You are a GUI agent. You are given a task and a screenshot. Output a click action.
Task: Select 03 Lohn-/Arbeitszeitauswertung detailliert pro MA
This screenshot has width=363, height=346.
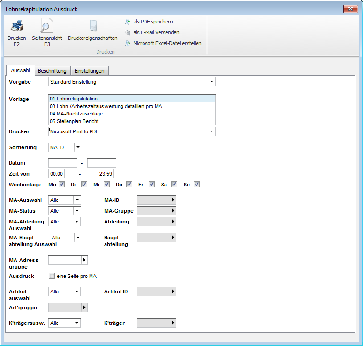pos(132,106)
